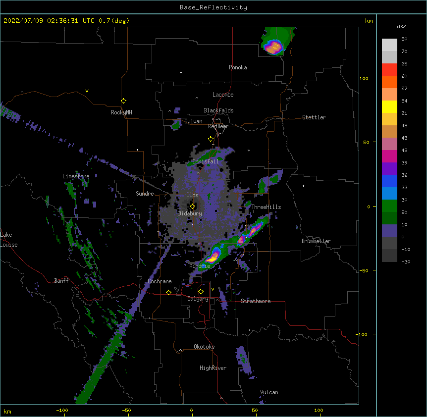427x417 pixels.
Task: Click the Lacombe city label
Action: tap(223, 95)
